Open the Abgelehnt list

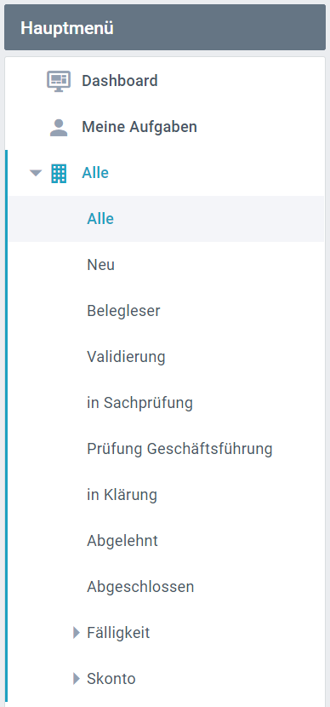(x=122, y=541)
